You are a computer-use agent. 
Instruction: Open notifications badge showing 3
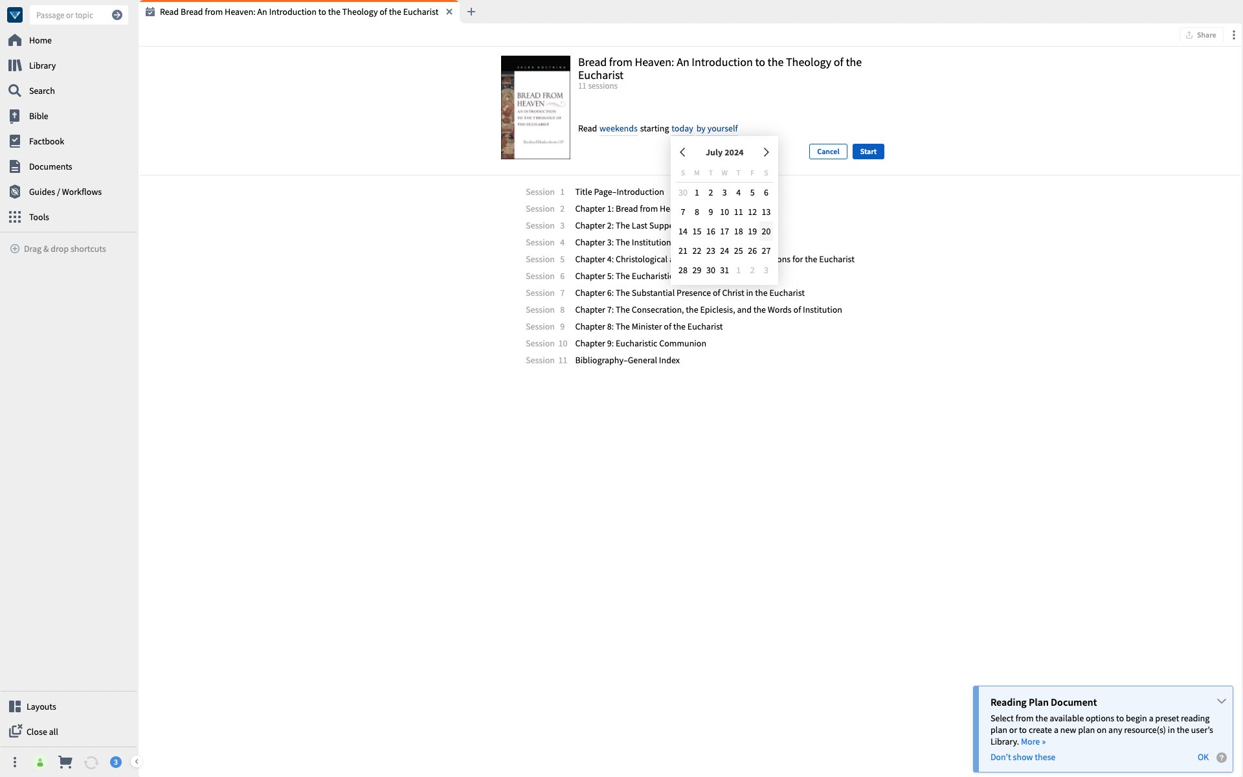click(116, 762)
